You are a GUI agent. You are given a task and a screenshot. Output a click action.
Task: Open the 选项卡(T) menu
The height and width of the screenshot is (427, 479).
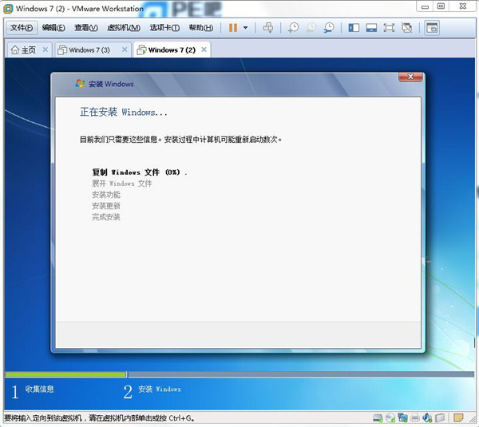(164, 28)
